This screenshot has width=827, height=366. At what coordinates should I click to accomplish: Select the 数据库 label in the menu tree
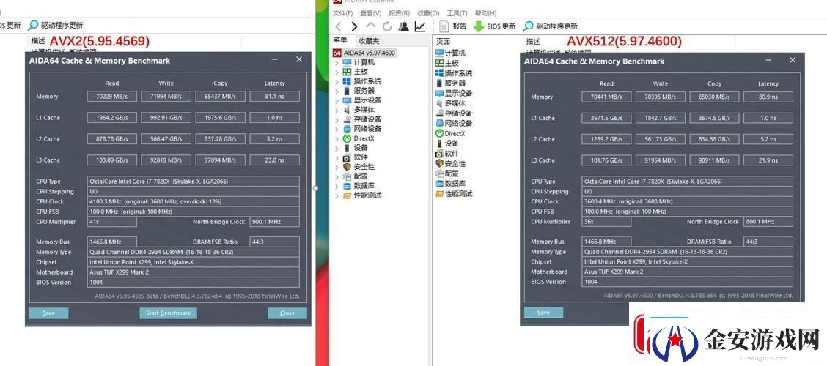[364, 186]
